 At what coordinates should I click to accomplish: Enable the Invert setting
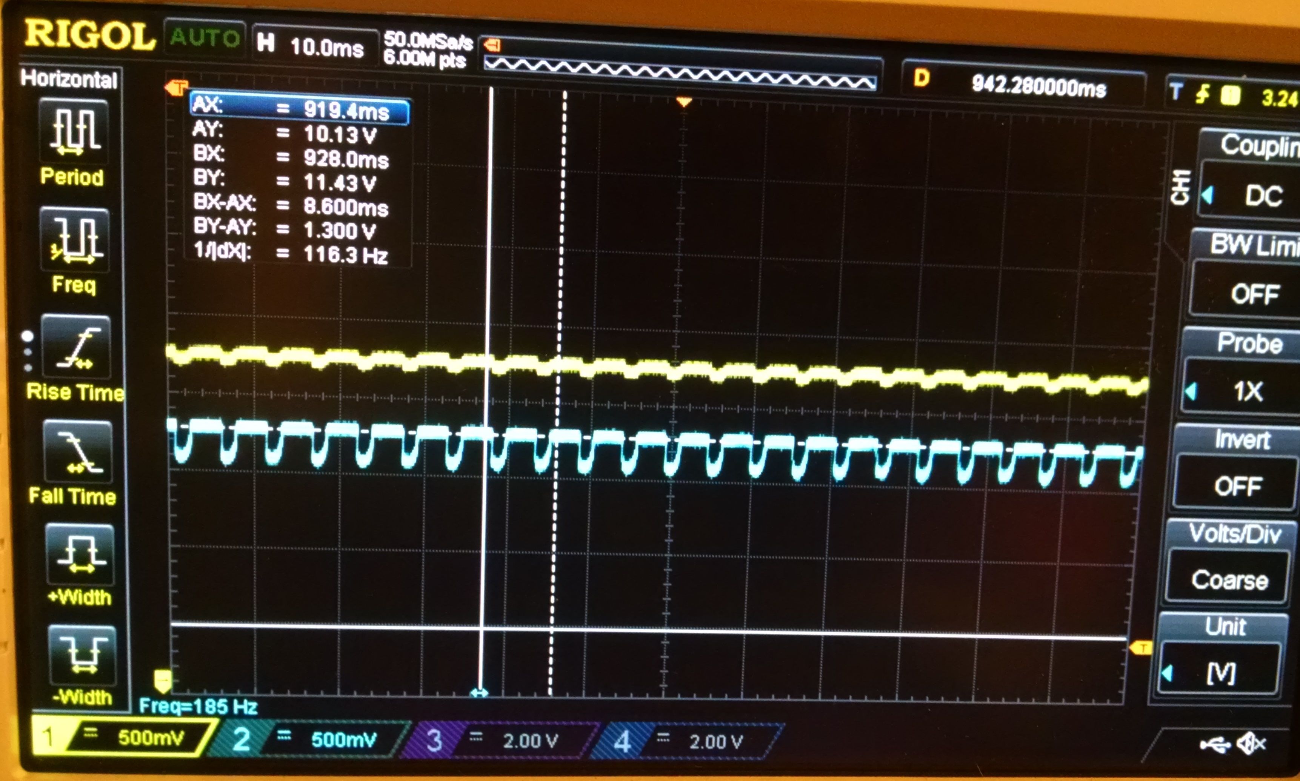click(x=1239, y=485)
